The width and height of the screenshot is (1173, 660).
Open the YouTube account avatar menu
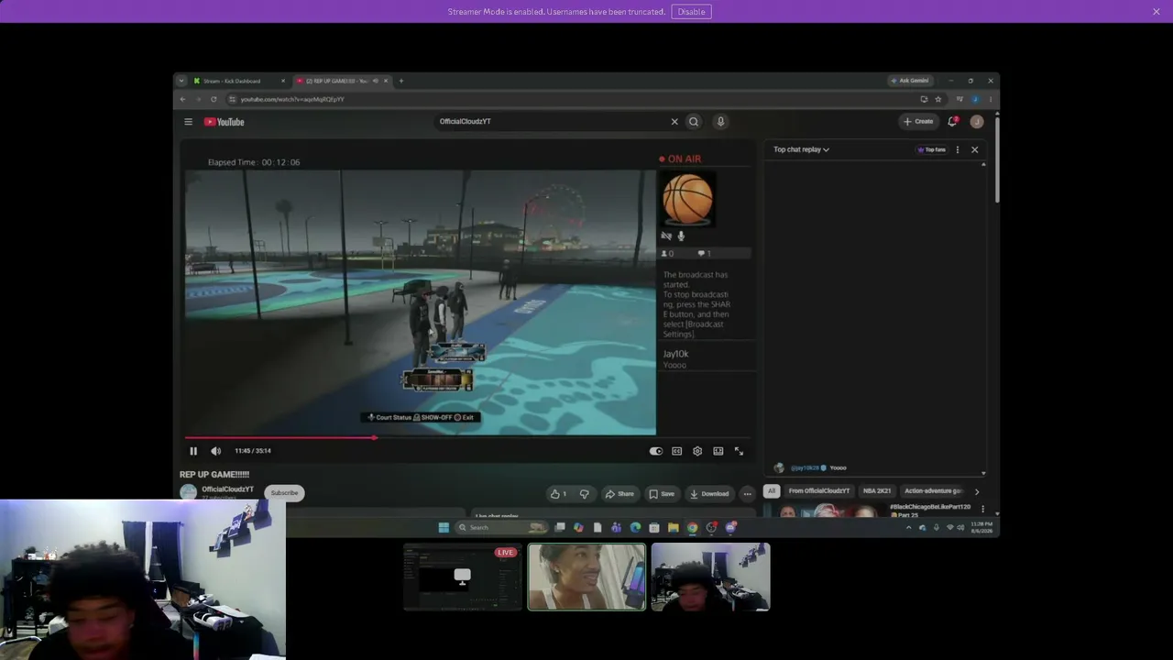pos(977,122)
